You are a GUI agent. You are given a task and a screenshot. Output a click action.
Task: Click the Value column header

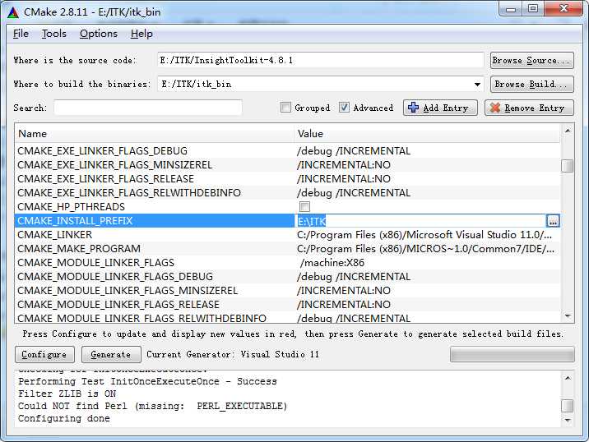pyautogui.click(x=428, y=134)
